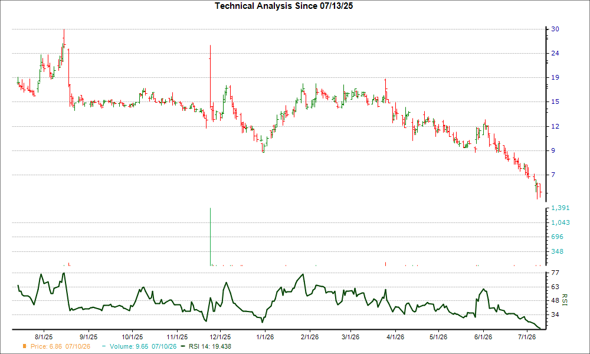Click the date label 4/1/26
The width and height of the screenshot is (590, 354).
[x=395, y=337]
